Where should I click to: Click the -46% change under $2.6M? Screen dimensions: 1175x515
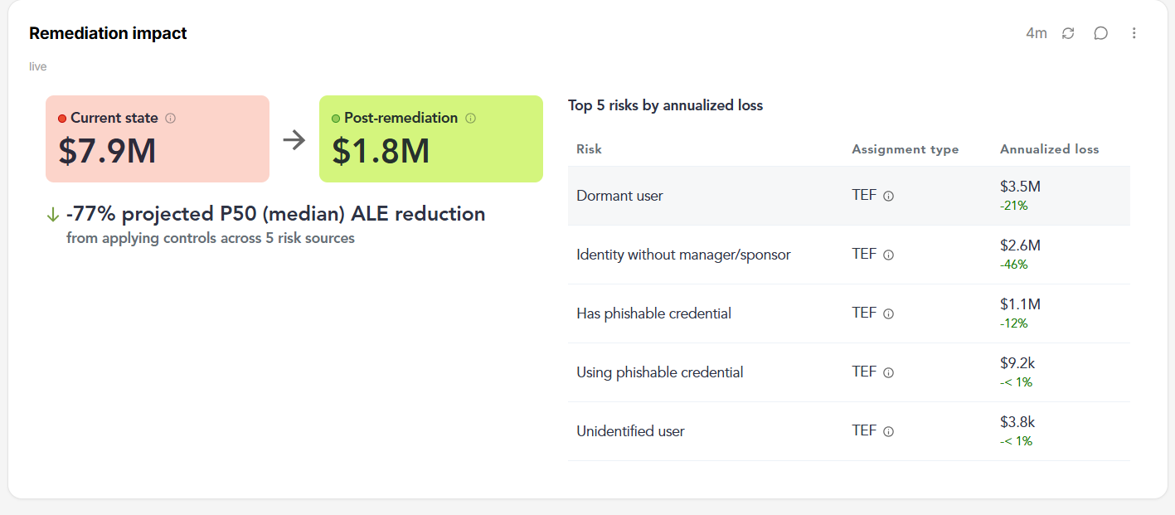click(x=1013, y=265)
